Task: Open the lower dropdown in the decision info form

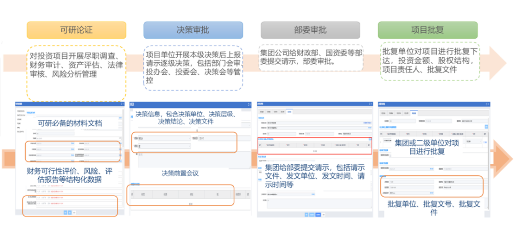Action: (164, 145)
